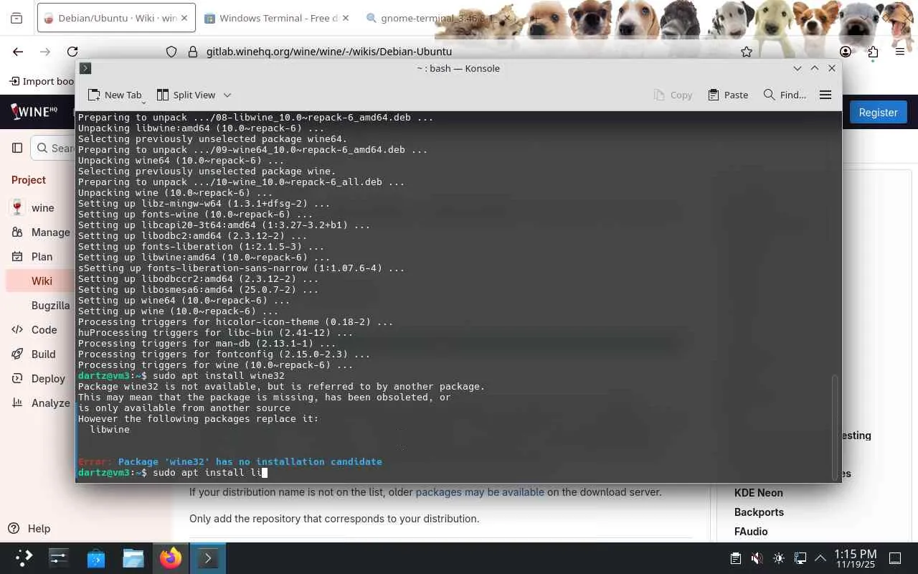Screen dimensions: 918x574
Task: Switch to the Windows Terminal tab
Action: pos(278,19)
